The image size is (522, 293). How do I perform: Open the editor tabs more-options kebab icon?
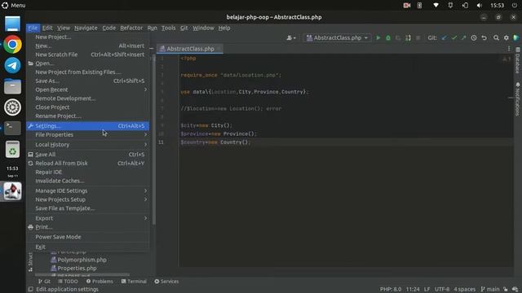509,49
